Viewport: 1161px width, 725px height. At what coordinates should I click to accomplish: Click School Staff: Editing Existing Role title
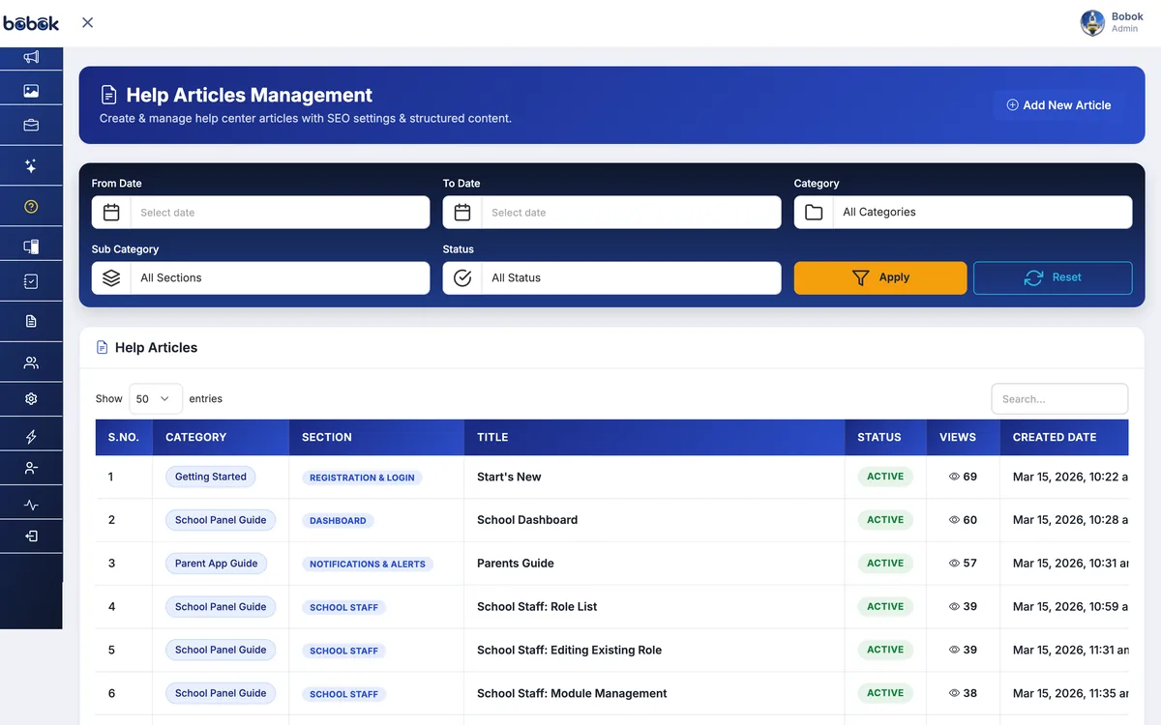570,650
